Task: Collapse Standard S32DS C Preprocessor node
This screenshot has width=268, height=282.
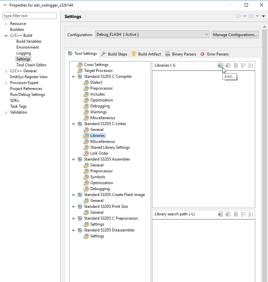Action: click(x=73, y=219)
